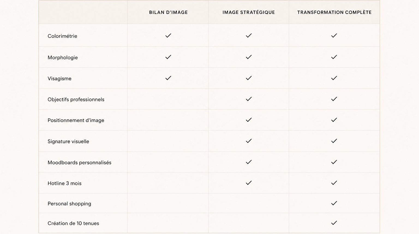The width and height of the screenshot is (419, 234).
Task: Select the Transformation complète column header
Action: click(334, 12)
